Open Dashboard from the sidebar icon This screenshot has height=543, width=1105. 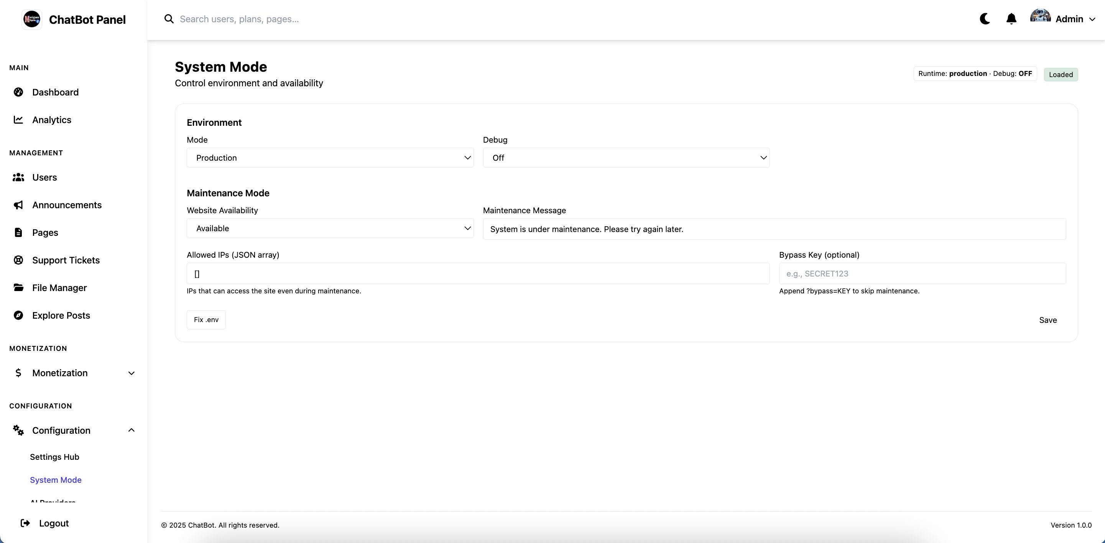tap(18, 92)
